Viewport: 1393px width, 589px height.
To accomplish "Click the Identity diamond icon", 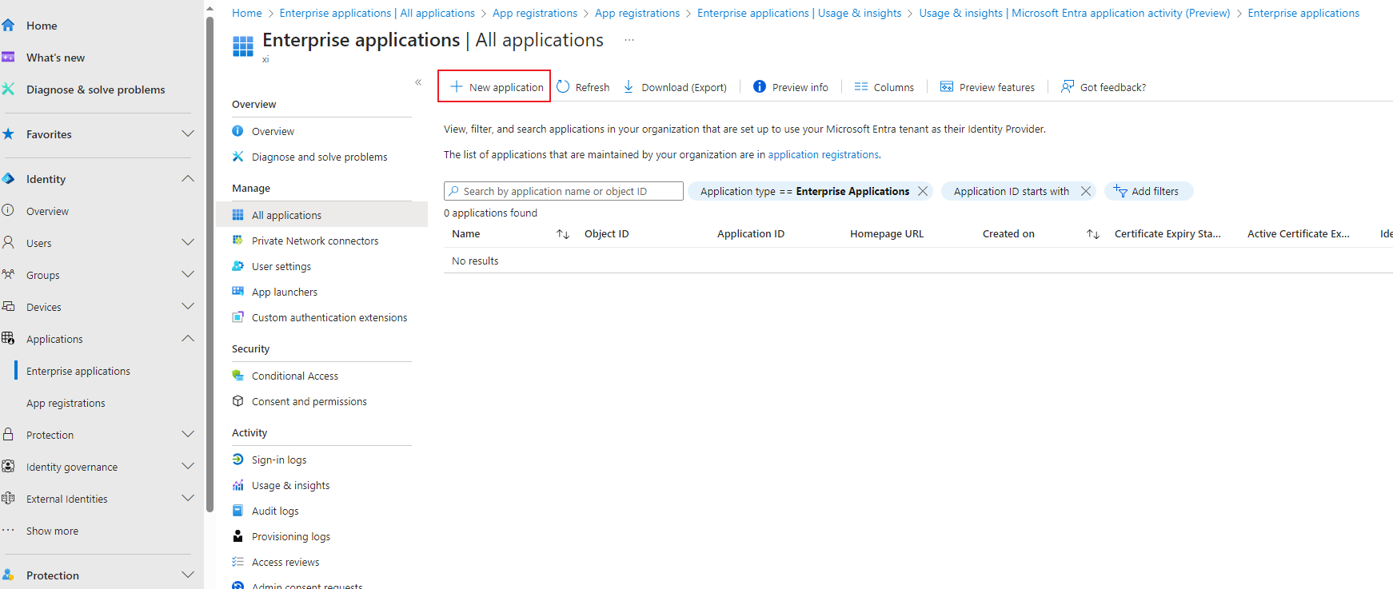I will tap(8, 178).
